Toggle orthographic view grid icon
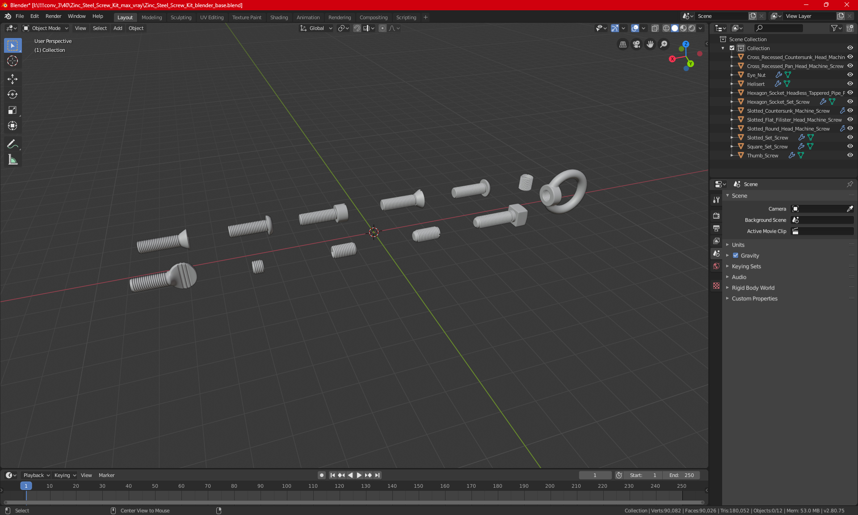Screen dimensions: 858x515 pos(622,44)
